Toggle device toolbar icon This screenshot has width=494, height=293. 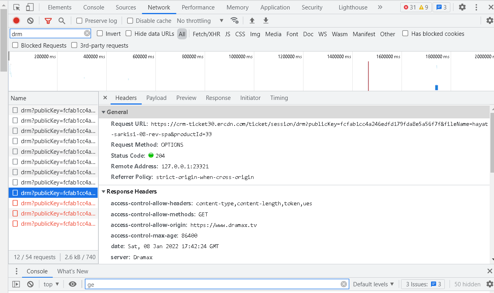(30, 7)
